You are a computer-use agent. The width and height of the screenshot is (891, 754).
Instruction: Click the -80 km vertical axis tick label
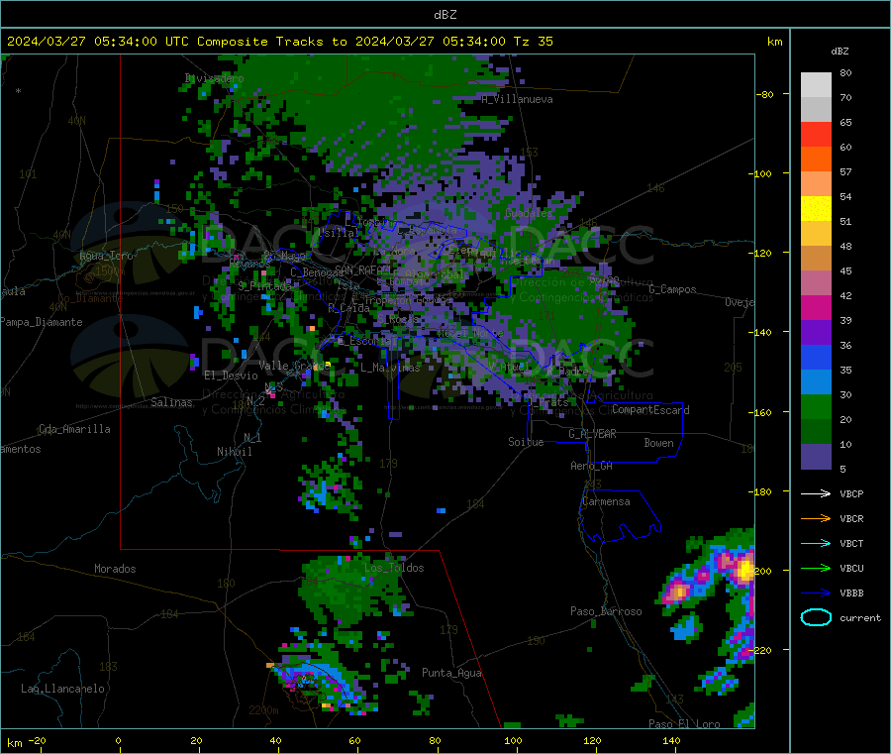765,94
